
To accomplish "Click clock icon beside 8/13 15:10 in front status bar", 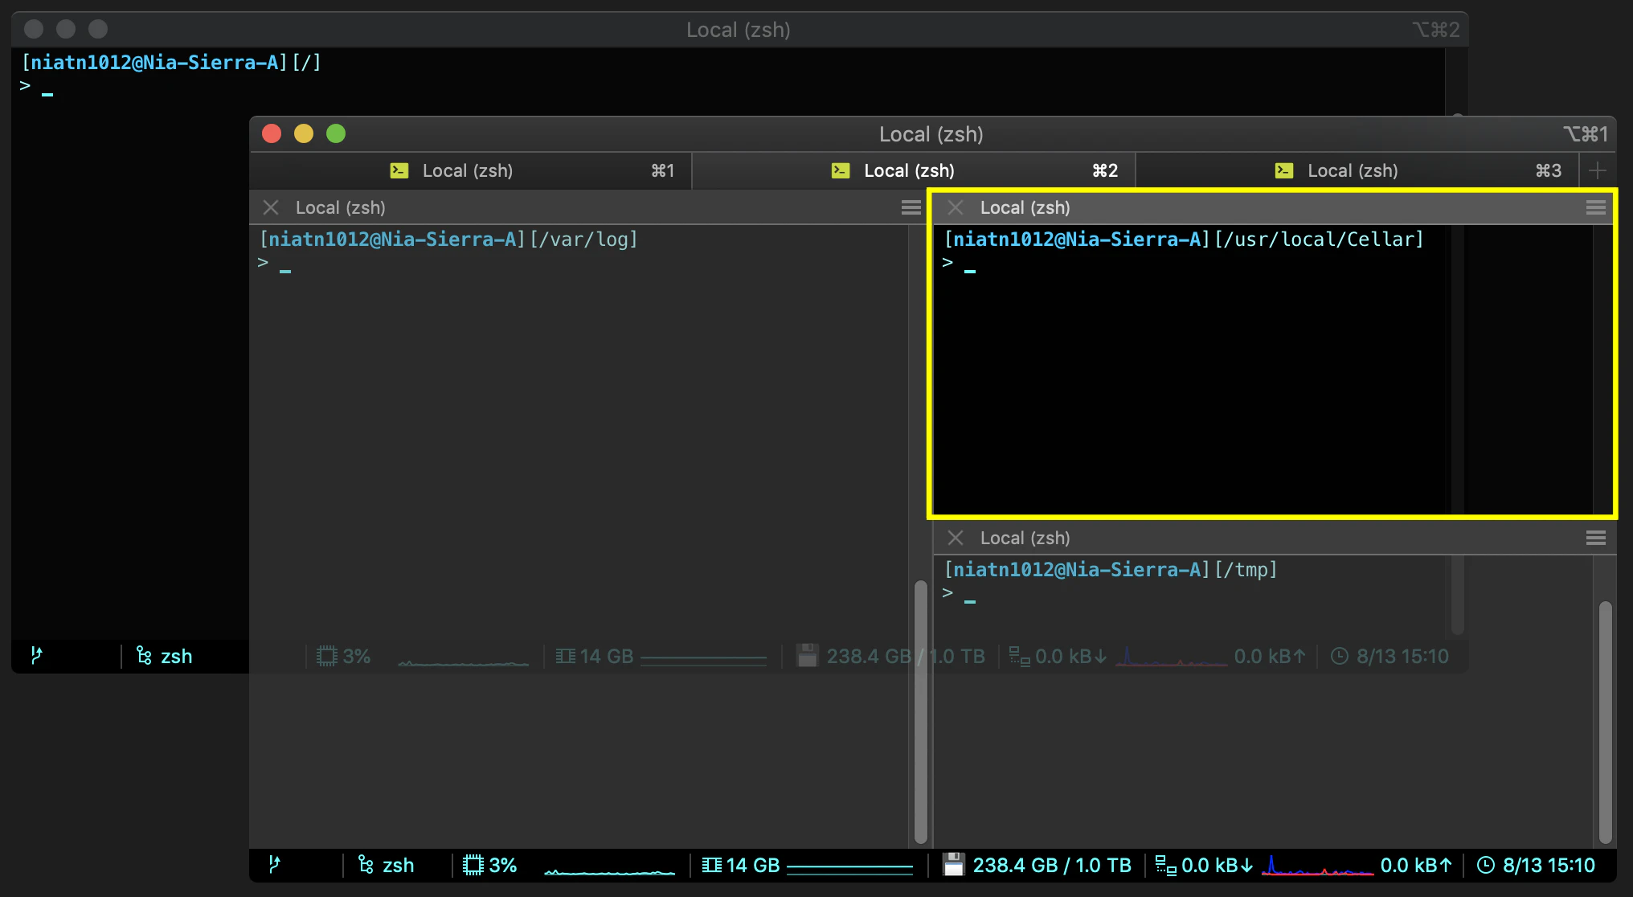I will 1487,865.
